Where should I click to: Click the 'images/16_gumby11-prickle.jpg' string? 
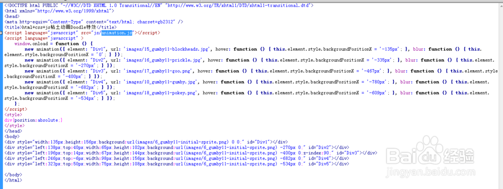pyautogui.click(x=163, y=60)
